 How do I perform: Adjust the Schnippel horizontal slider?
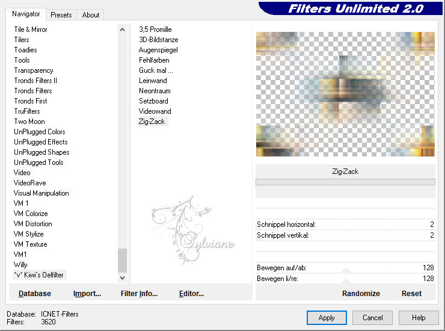pos(345,224)
